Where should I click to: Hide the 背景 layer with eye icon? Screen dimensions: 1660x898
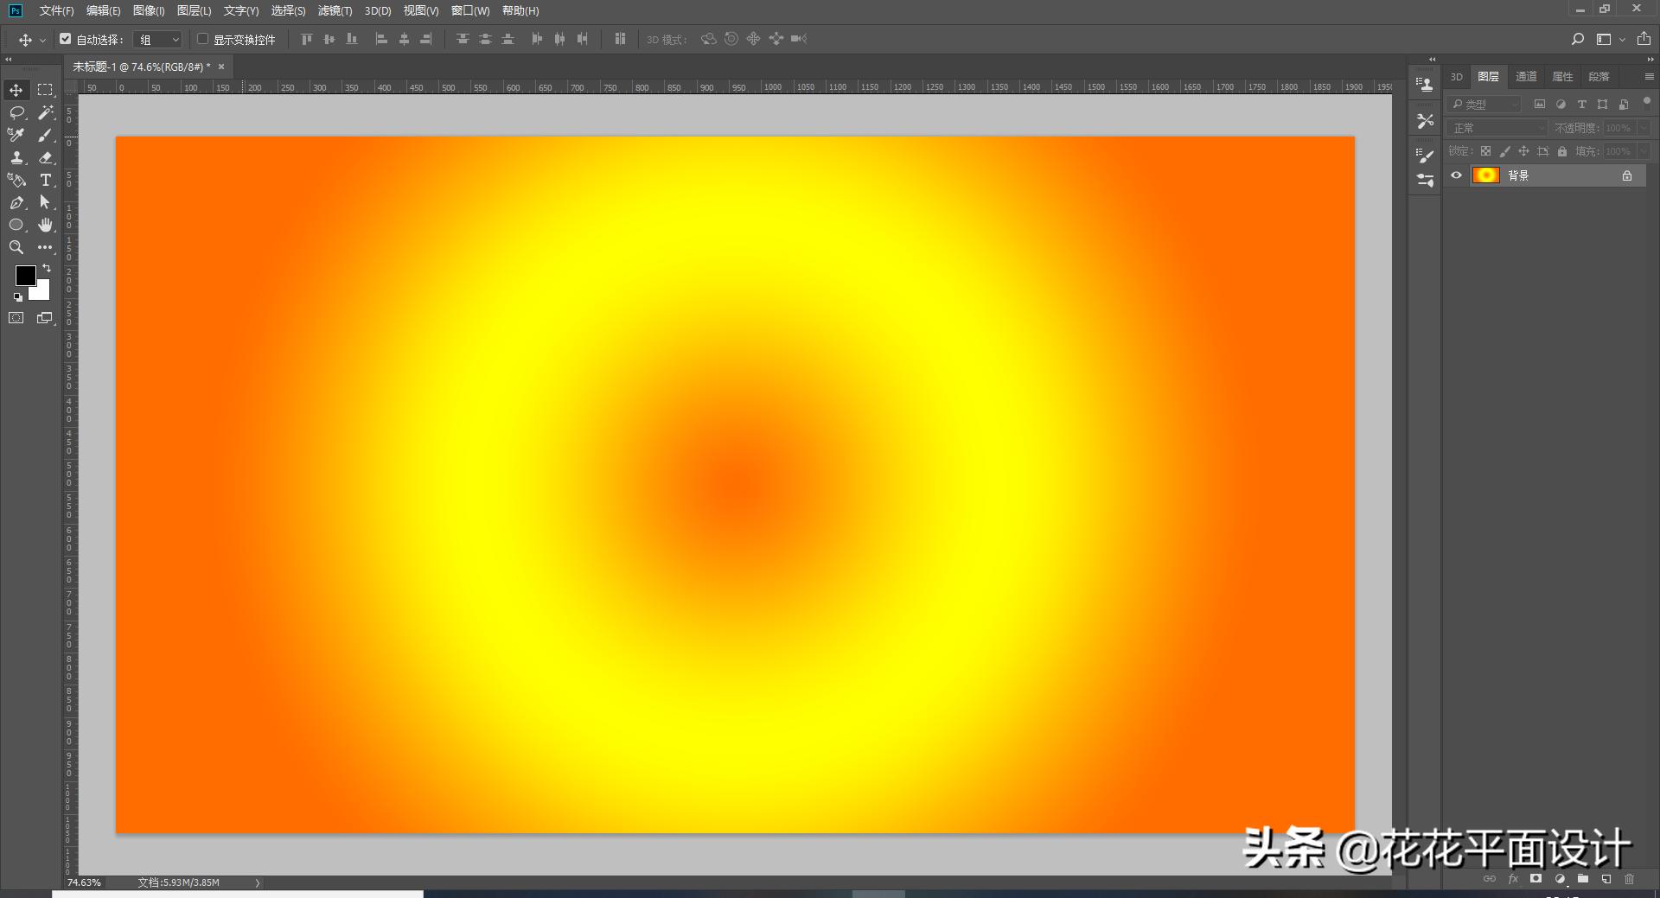click(1456, 175)
